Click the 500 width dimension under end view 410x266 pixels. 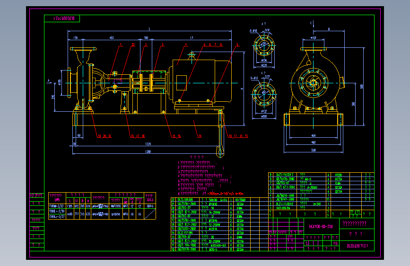[314, 151]
